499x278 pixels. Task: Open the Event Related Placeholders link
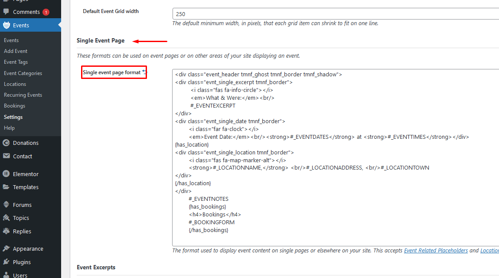point(436,251)
